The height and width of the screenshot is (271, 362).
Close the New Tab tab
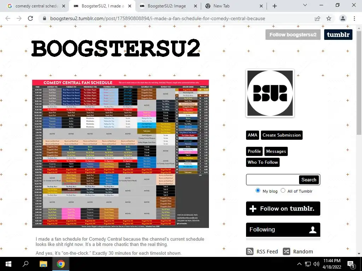coord(261,6)
